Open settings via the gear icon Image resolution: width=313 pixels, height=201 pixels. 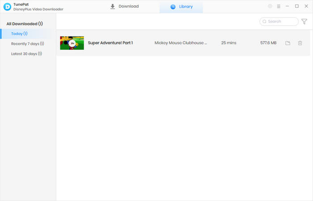pyautogui.click(x=270, y=6)
